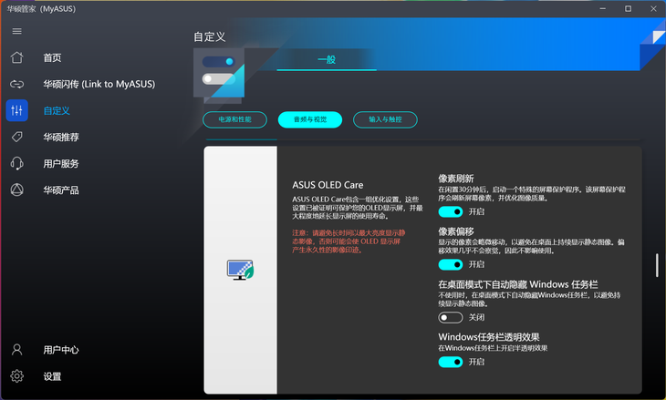Image resolution: width=666 pixels, height=400 pixels.
Task: Open 首页 in the sidebar
Action: point(52,57)
